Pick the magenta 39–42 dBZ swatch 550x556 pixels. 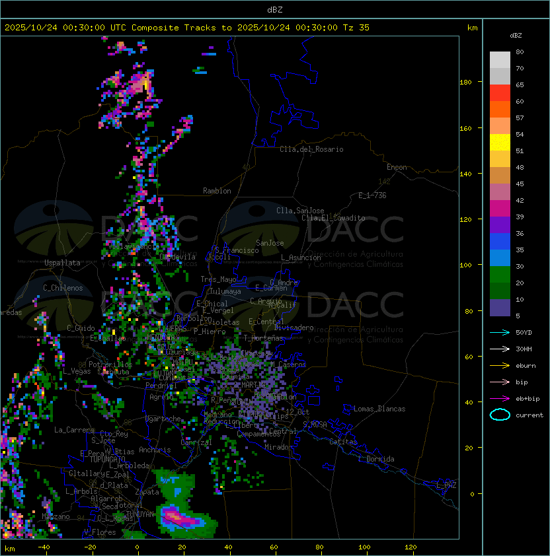tap(500, 209)
